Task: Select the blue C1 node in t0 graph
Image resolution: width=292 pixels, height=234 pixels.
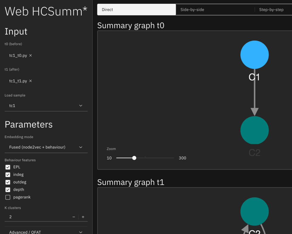Action: pyautogui.click(x=255, y=55)
